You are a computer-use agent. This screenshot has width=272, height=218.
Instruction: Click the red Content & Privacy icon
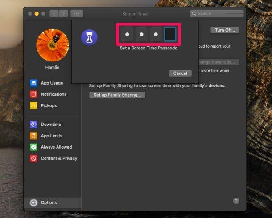33,158
